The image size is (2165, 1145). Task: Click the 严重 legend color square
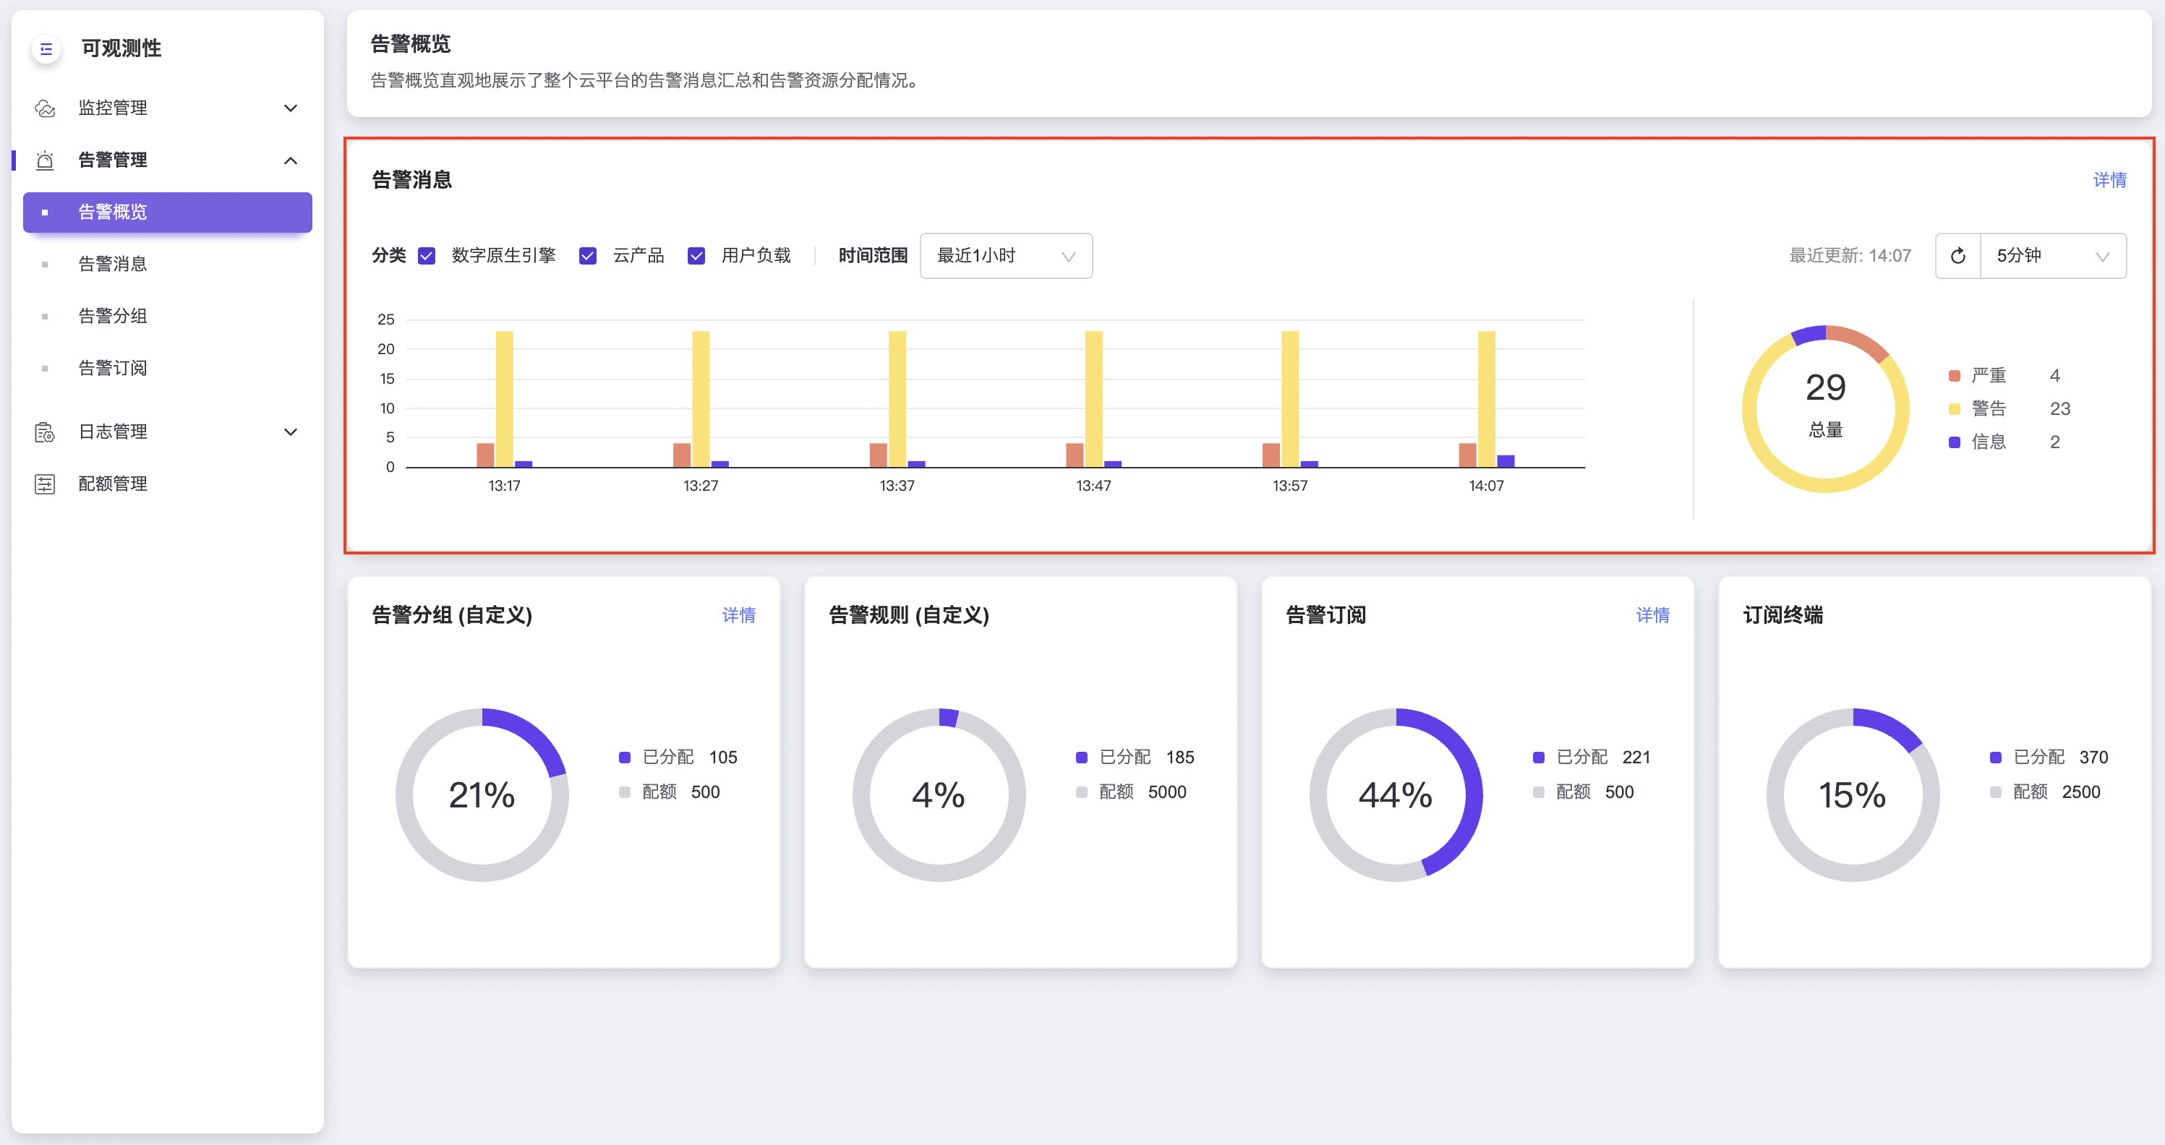pos(1954,375)
